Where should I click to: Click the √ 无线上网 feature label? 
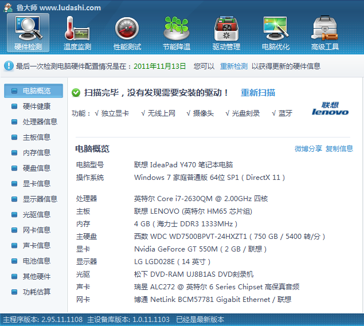click(158, 113)
